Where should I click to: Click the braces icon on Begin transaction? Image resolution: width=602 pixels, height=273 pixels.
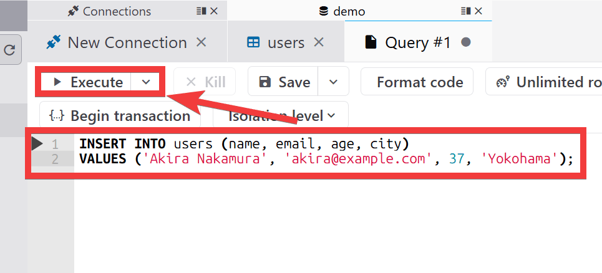click(x=57, y=115)
